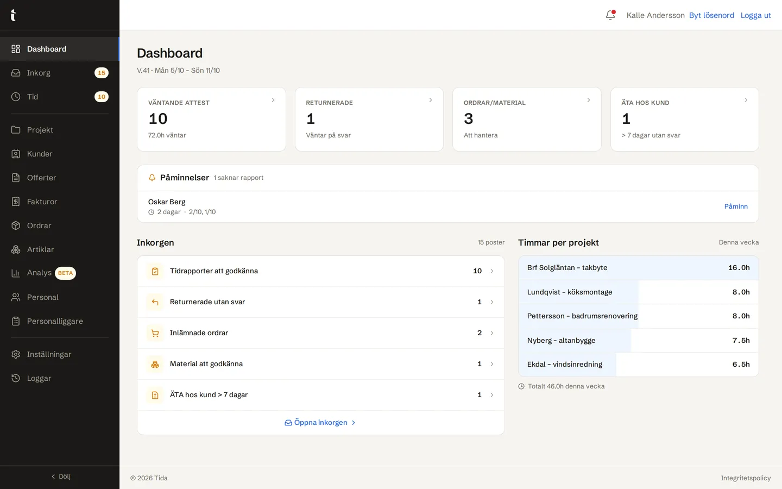This screenshot has width=782, height=489.
Task: Collapse the sidebar with Dölj
Action: [60, 477]
